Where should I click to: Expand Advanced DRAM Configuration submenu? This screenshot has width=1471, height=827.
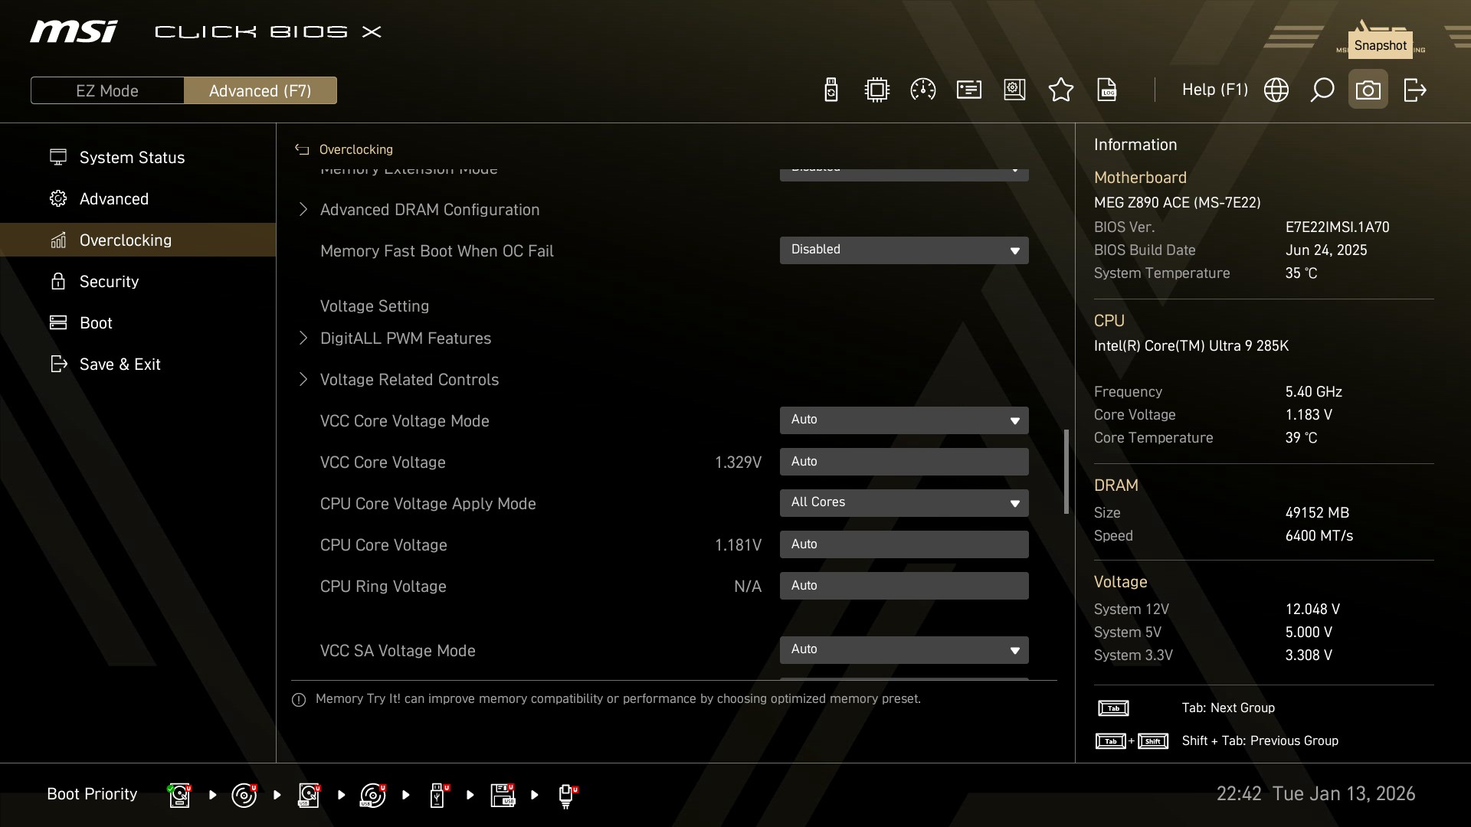[429, 210]
